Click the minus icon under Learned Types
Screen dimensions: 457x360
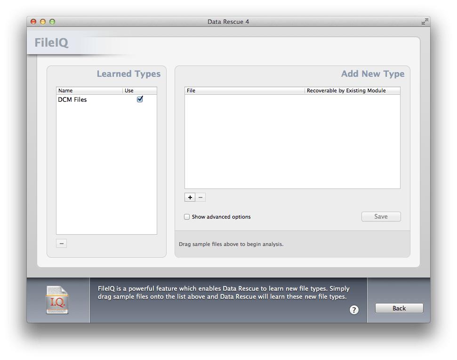(x=61, y=243)
